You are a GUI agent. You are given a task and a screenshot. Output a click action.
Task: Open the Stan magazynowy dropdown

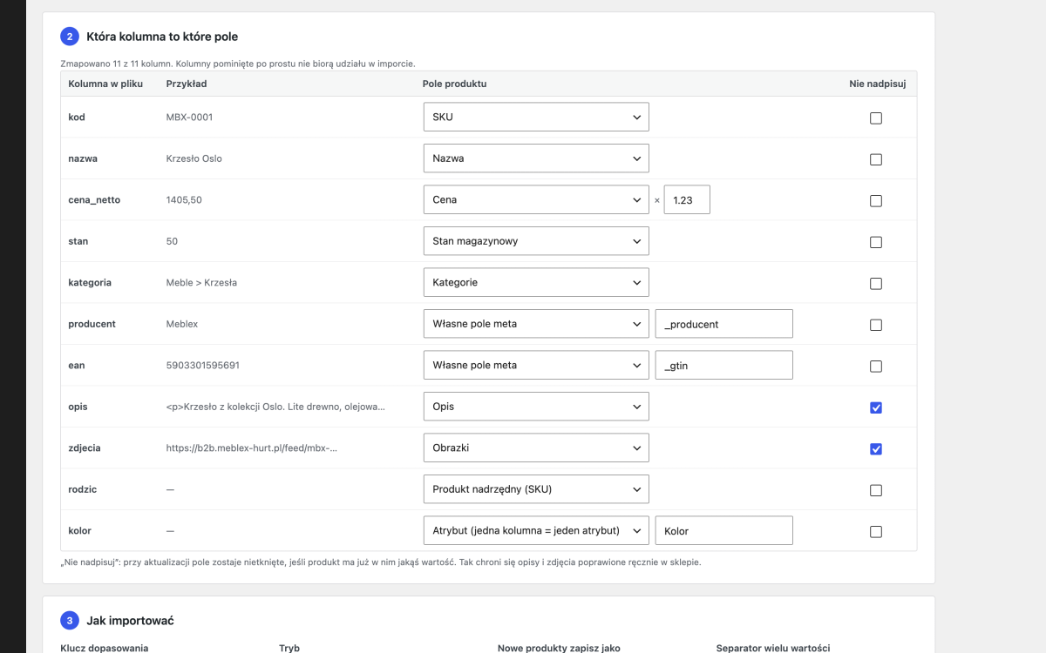point(536,241)
